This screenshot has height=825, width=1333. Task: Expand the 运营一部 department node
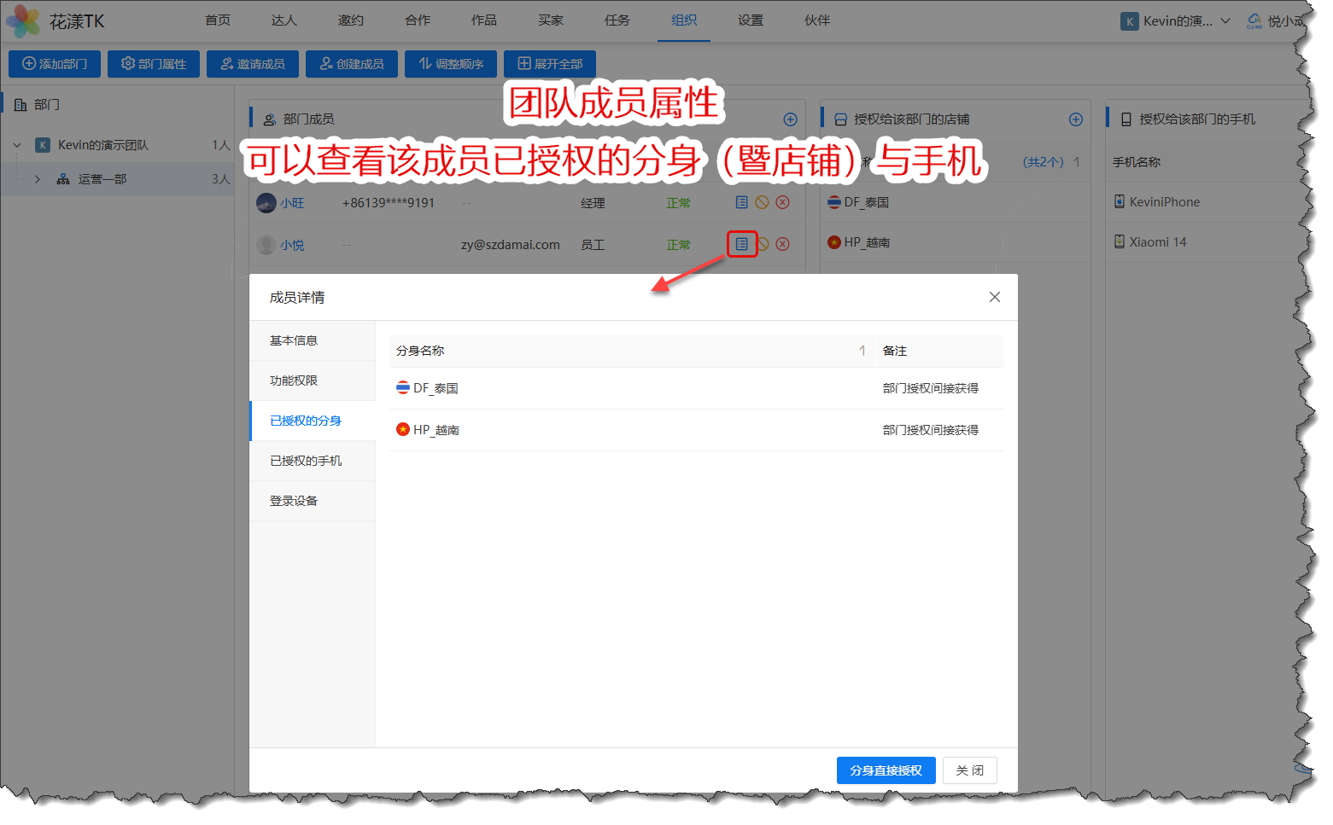tap(38, 179)
